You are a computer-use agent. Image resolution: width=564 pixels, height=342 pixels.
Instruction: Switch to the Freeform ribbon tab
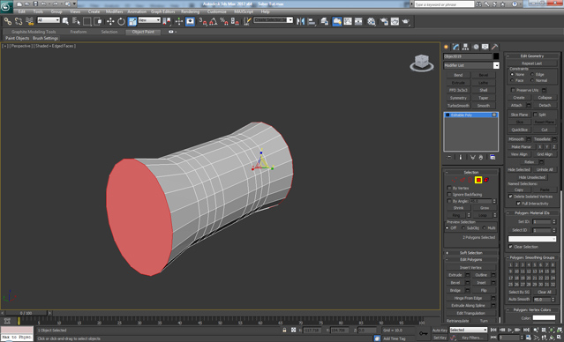[x=79, y=32]
